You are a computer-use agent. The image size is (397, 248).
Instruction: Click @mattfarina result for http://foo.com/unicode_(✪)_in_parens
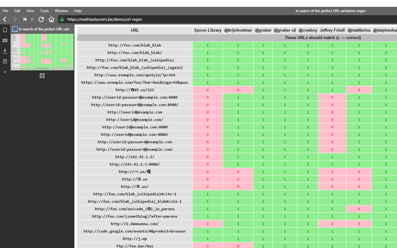pyautogui.click(x=359, y=209)
